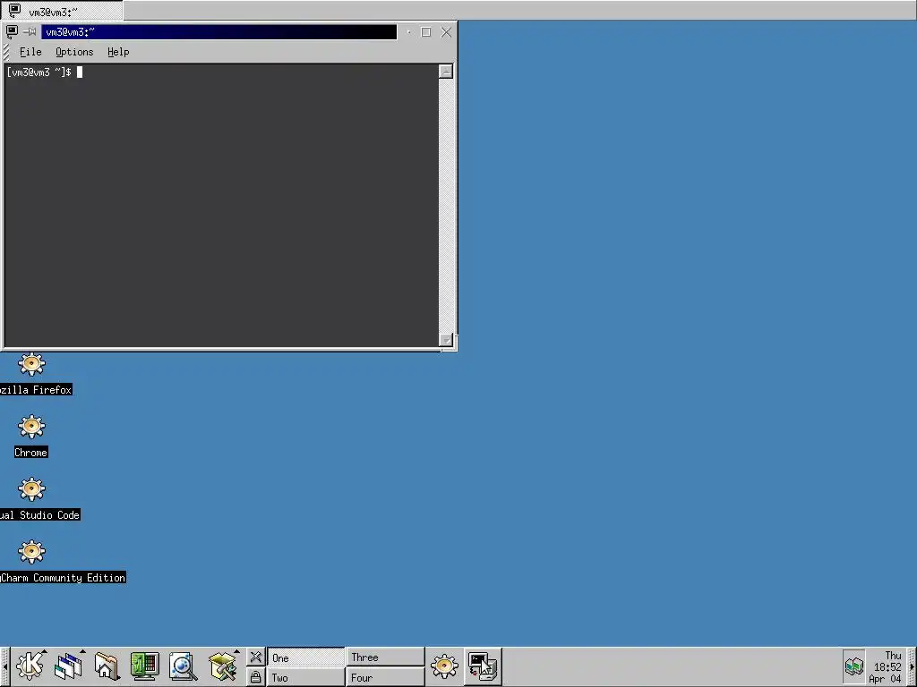Screen dimensions: 917x687
Task: Close the terminal window
Action: (x=446, y=32)
